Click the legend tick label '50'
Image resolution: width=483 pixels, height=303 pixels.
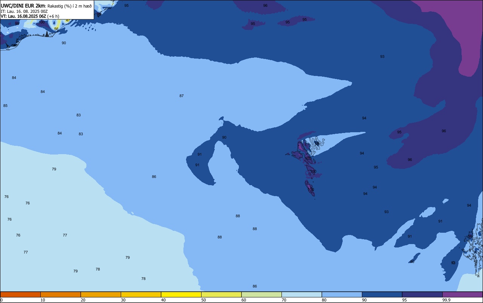pyautogui.click(x=203, y=300)
